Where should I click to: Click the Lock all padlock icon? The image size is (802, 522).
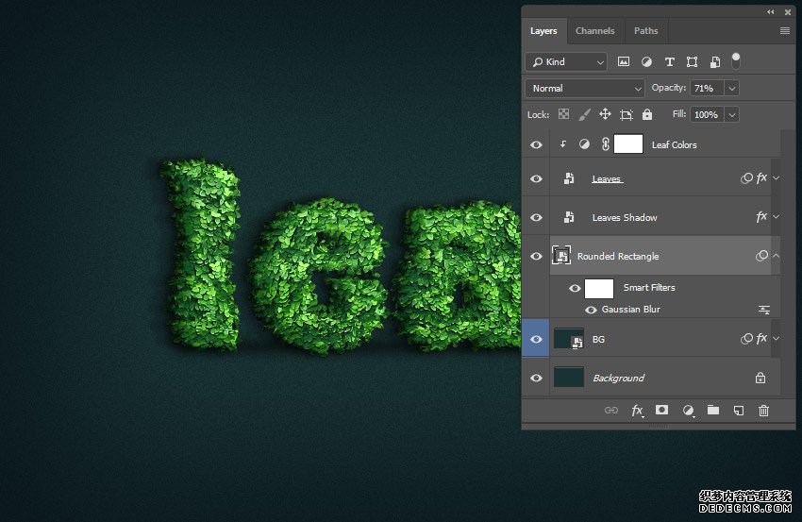[x=647, y=114]
